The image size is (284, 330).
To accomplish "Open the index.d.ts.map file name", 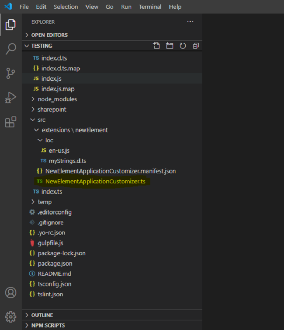I will (61, 69).
